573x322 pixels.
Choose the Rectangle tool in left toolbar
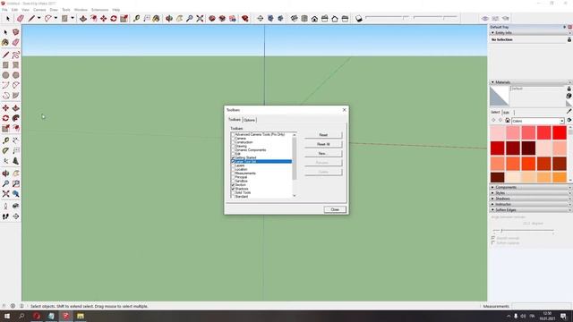[x=5, y=65]
